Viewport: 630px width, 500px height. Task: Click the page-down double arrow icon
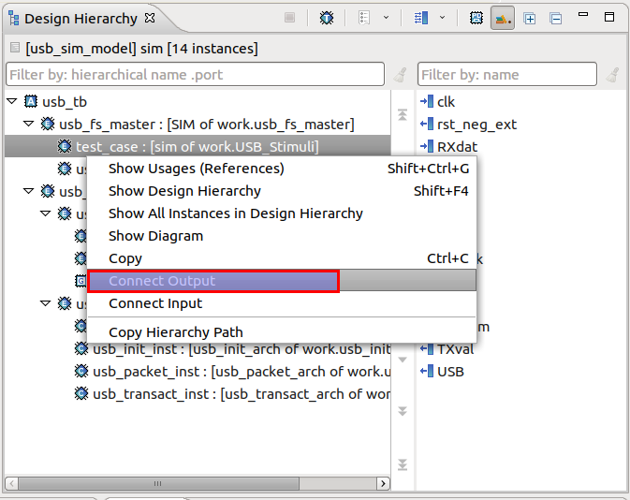(x=403, y=411)
